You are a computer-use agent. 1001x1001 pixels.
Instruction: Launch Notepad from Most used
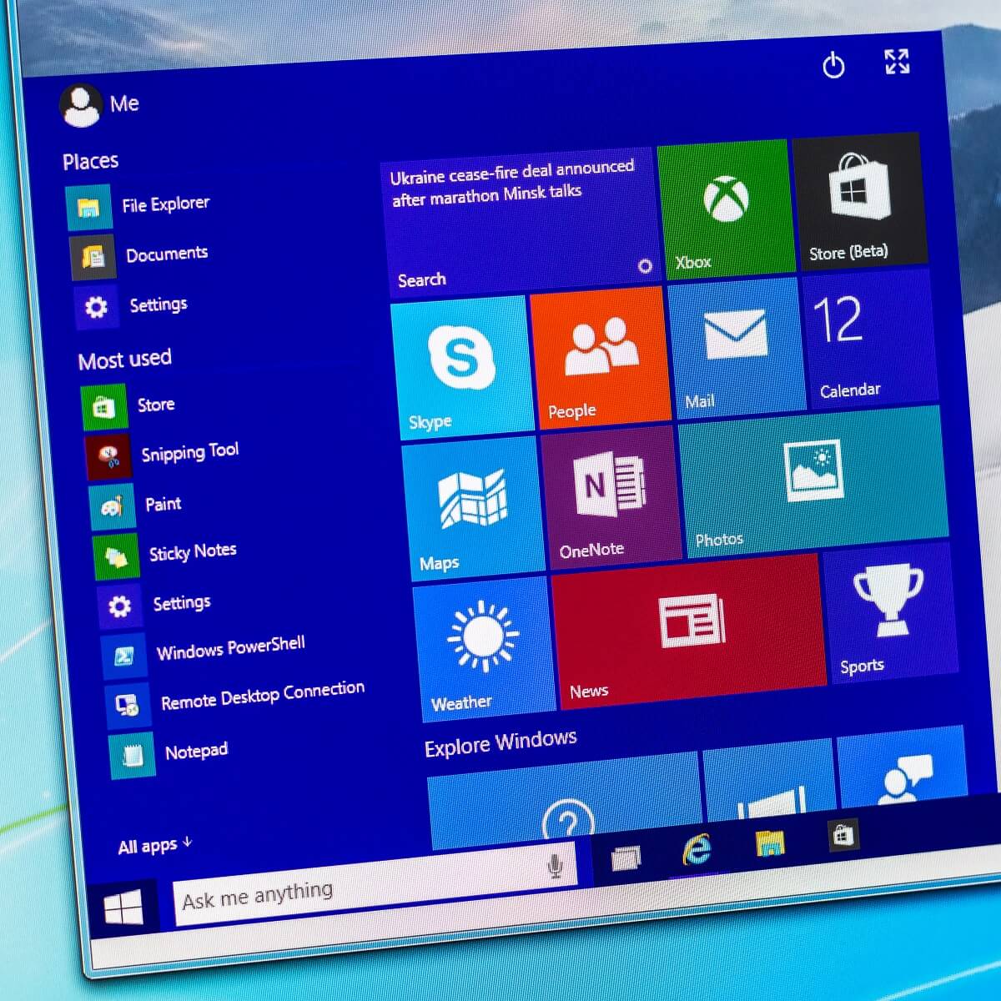click(x=169, y=753)
